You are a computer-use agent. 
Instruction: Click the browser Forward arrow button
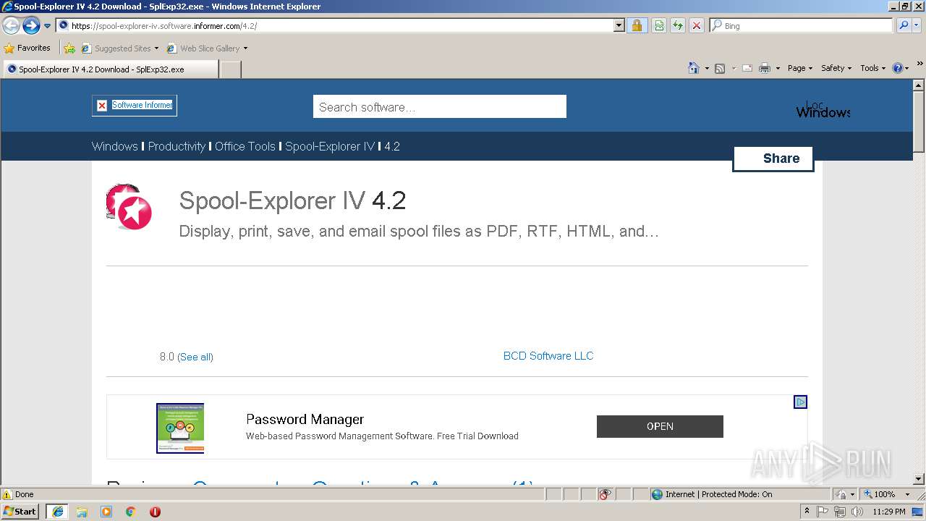tap(31, 26)
